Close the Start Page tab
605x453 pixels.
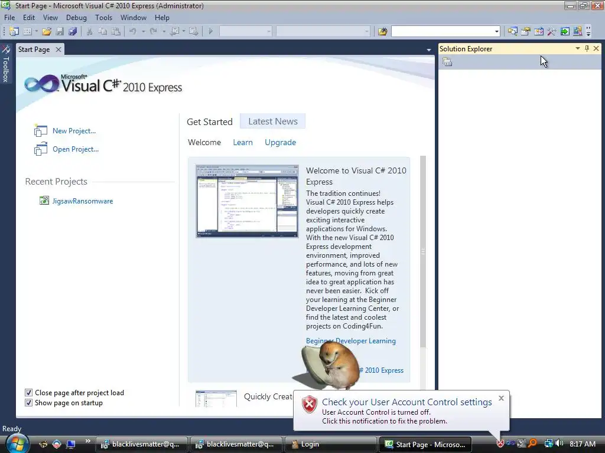[x=58, y=50]
